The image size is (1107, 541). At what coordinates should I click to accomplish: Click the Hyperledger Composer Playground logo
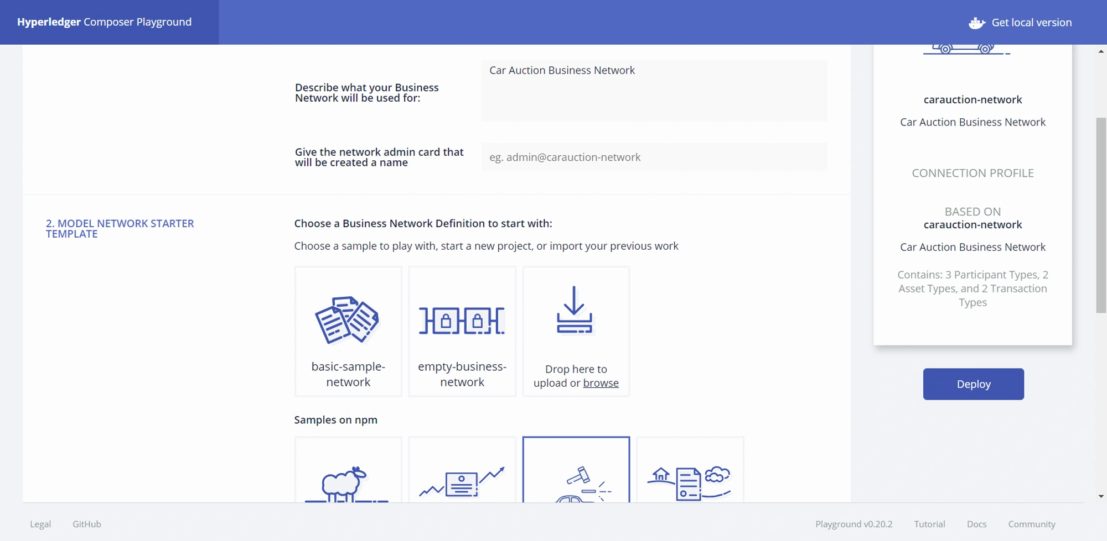point(104,22)
